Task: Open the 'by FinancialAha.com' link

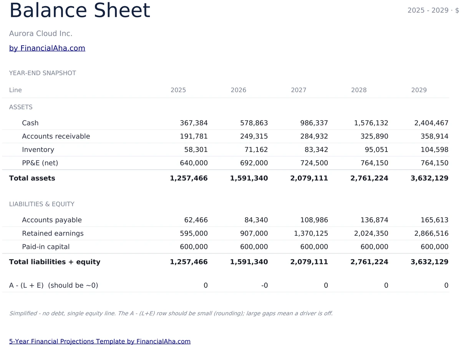Action: [x=47, y=48]
